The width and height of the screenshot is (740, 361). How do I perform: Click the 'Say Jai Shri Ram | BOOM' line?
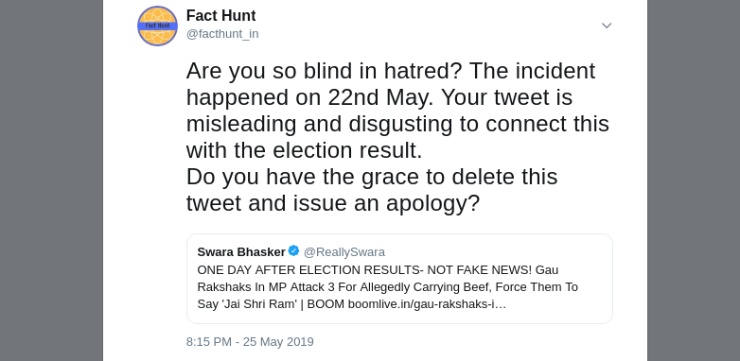[x=352, y=304]
